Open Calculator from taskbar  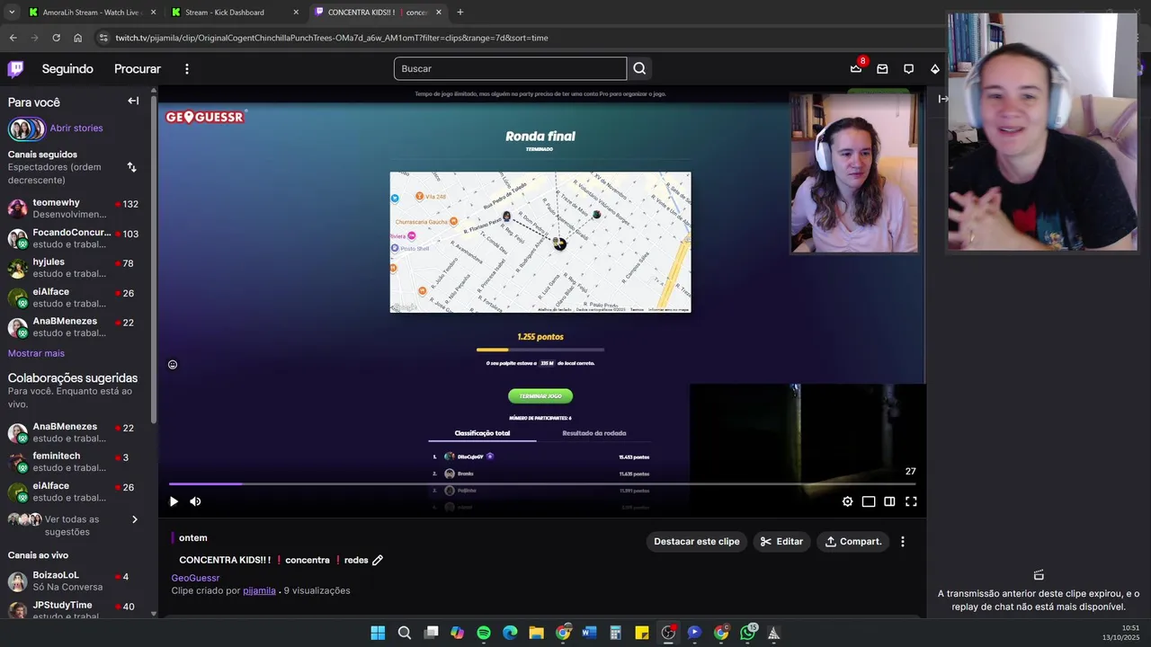point(615,633)
